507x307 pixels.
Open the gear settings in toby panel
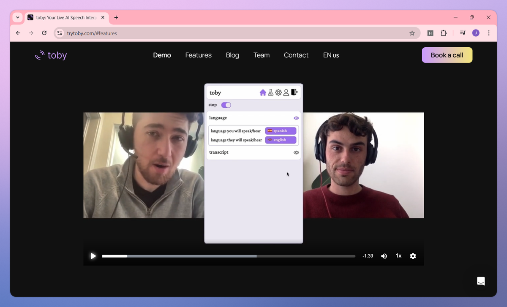(278, 92)
